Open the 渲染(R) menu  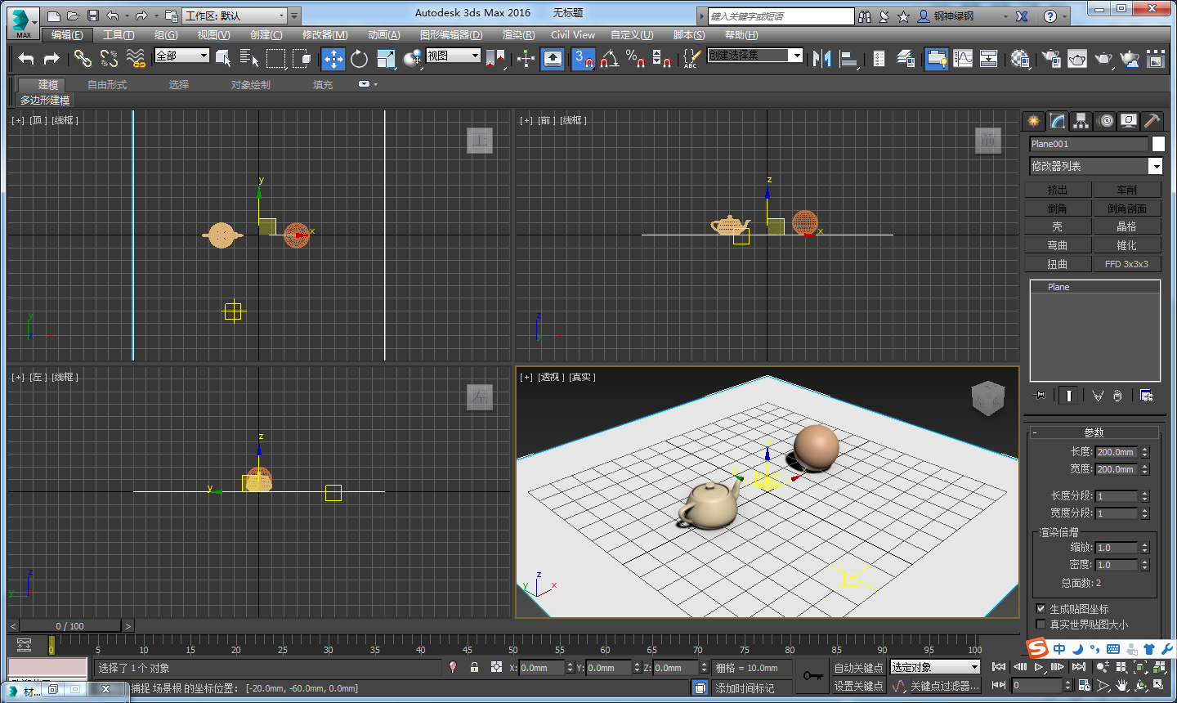click(518, 35)
